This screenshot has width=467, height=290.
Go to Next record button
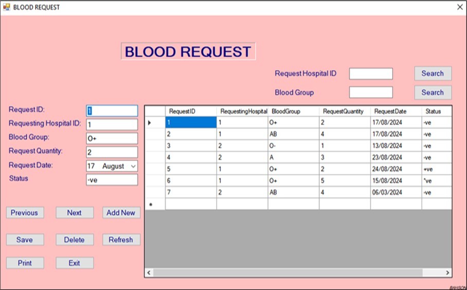click(x=75, y=213)
